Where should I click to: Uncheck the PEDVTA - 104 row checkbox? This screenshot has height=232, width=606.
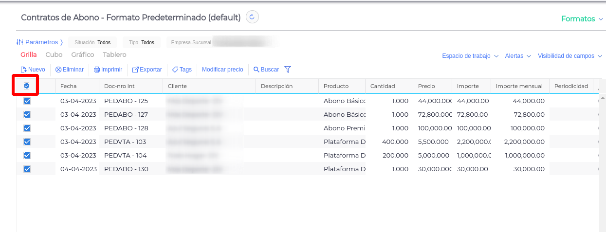[x=27, y=156]
